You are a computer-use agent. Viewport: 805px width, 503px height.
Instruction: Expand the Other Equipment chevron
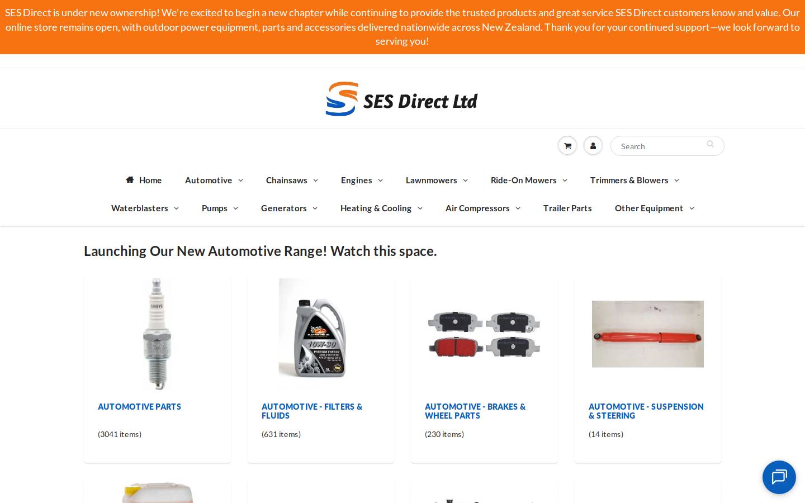(x=692, y=208)
